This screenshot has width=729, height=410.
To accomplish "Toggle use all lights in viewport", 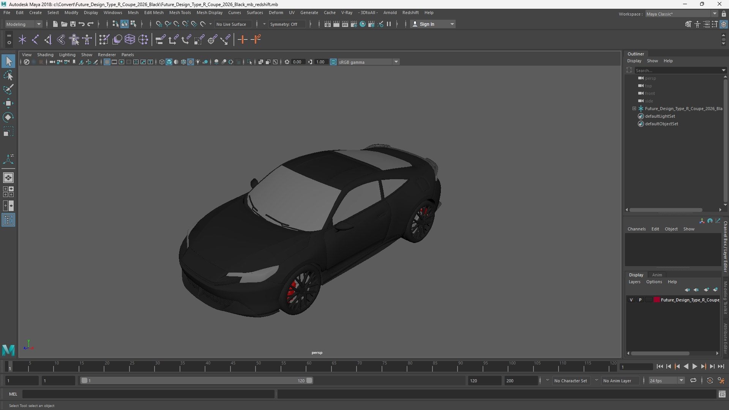I will [198, 62].
